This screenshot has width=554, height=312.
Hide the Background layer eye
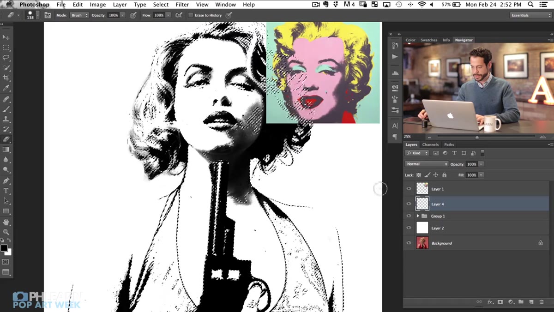(409, 243)
